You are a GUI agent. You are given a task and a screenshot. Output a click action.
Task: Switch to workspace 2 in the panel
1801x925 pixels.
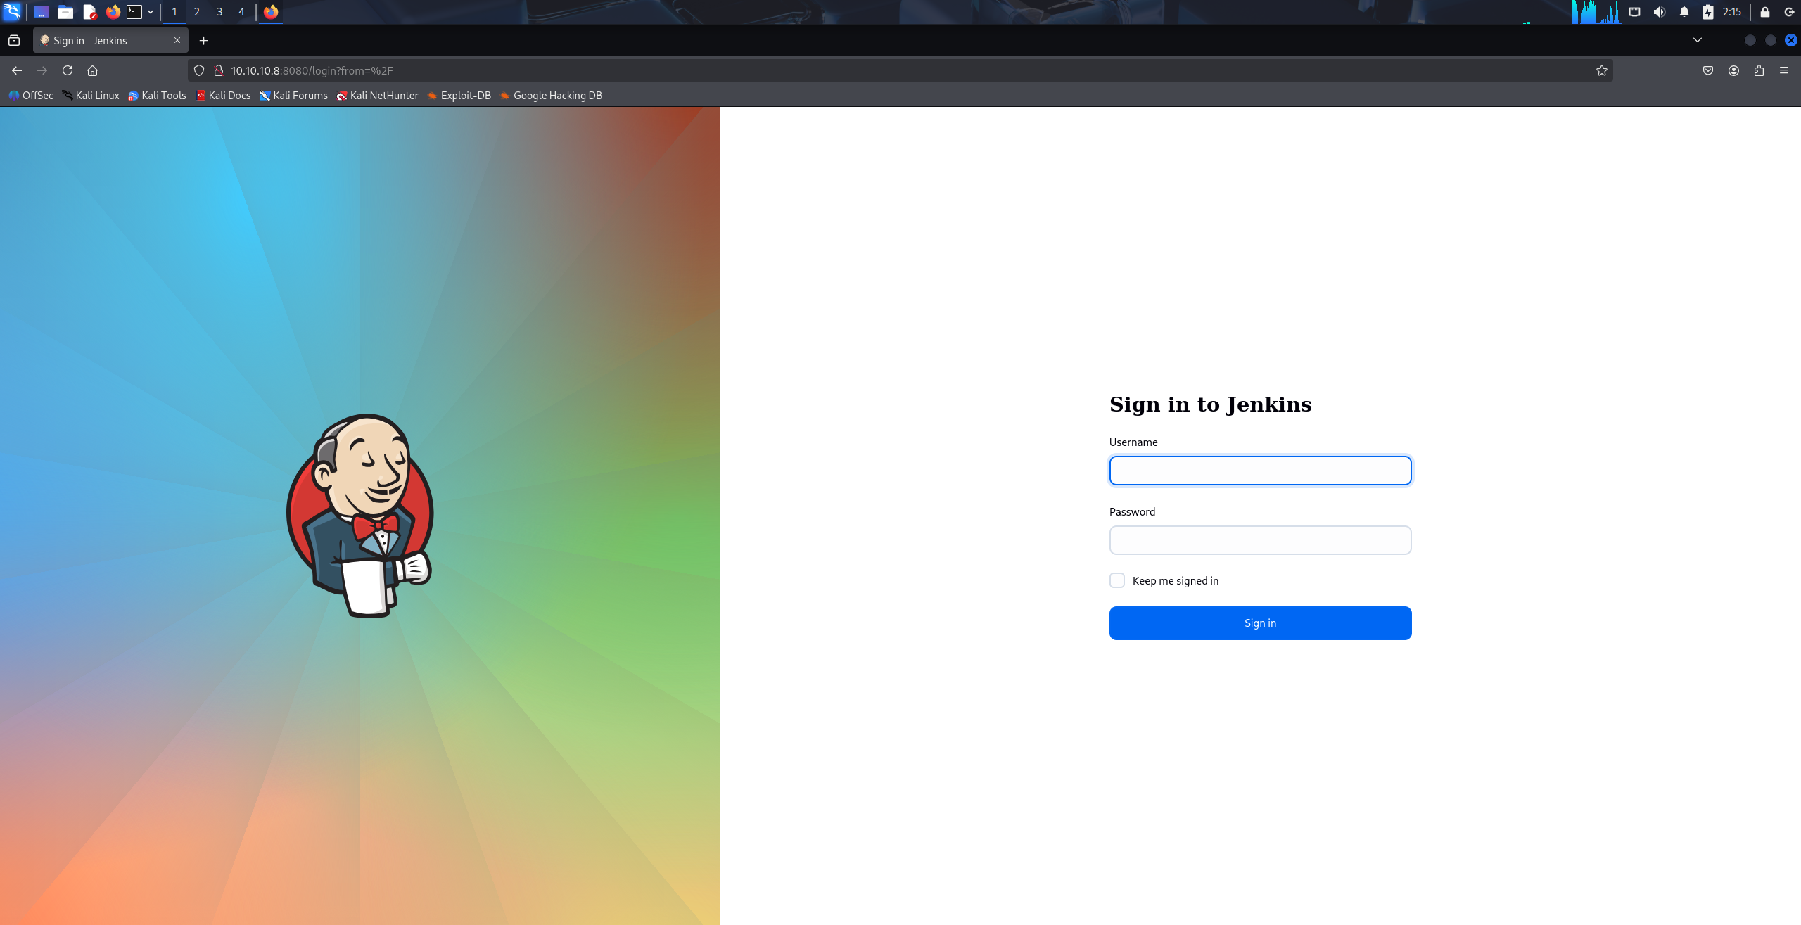click(x=197, y=12)
